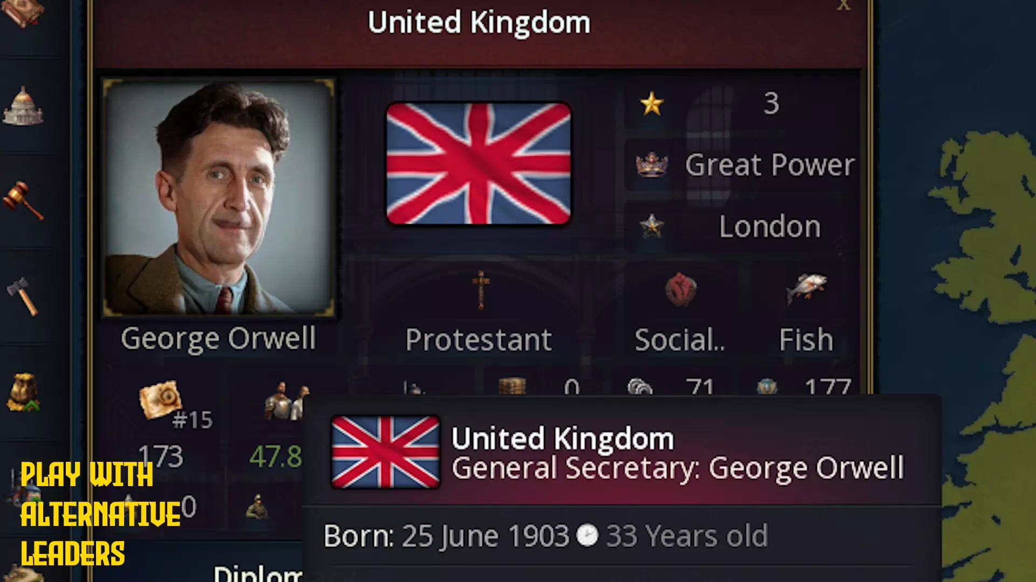
Task: Click the gold star prestige icon
Action: click(652, 103)
